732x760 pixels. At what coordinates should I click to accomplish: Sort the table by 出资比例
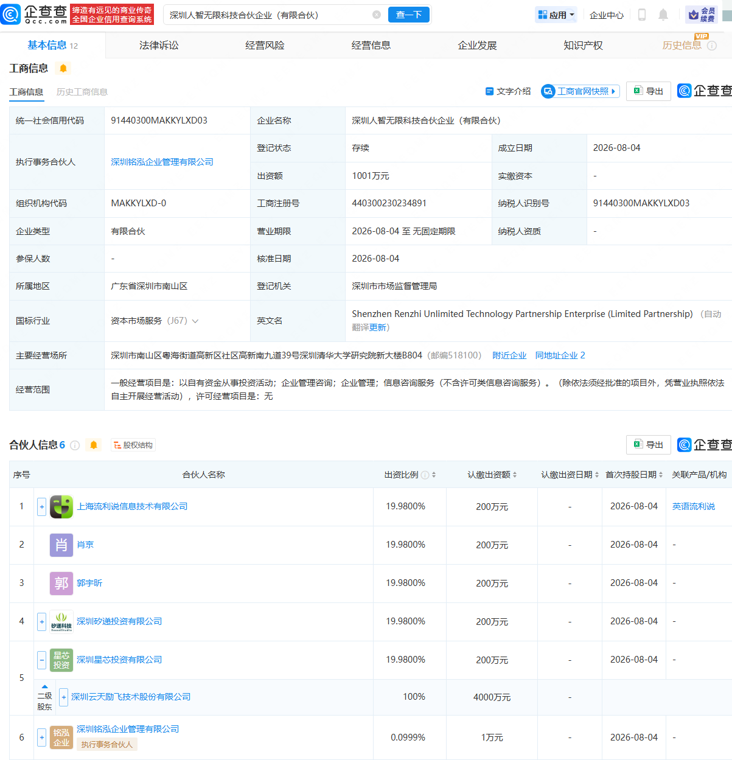(x=434, y=475)
